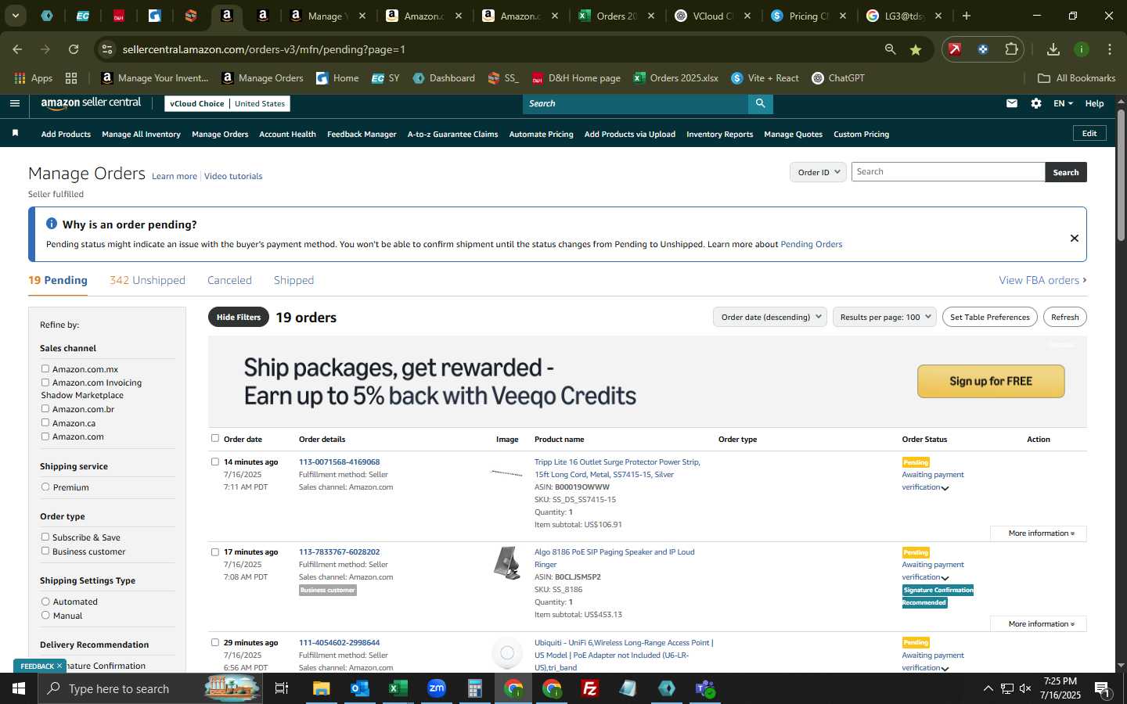Viewport: 1127px width, 704px height.
Task: Show hidden system tray icons chevron
Action: click(988, 688)
